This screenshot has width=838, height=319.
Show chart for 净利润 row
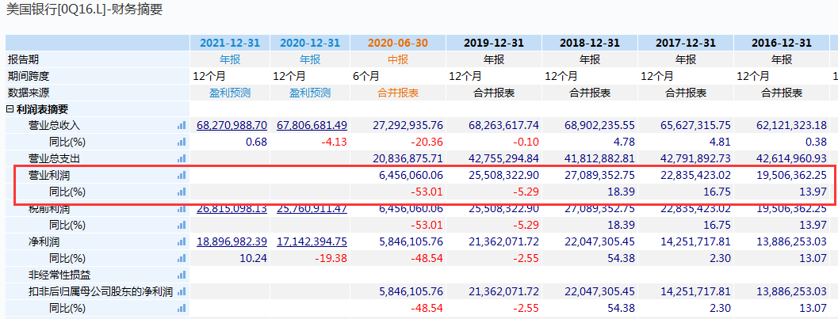tap(182, 241)
